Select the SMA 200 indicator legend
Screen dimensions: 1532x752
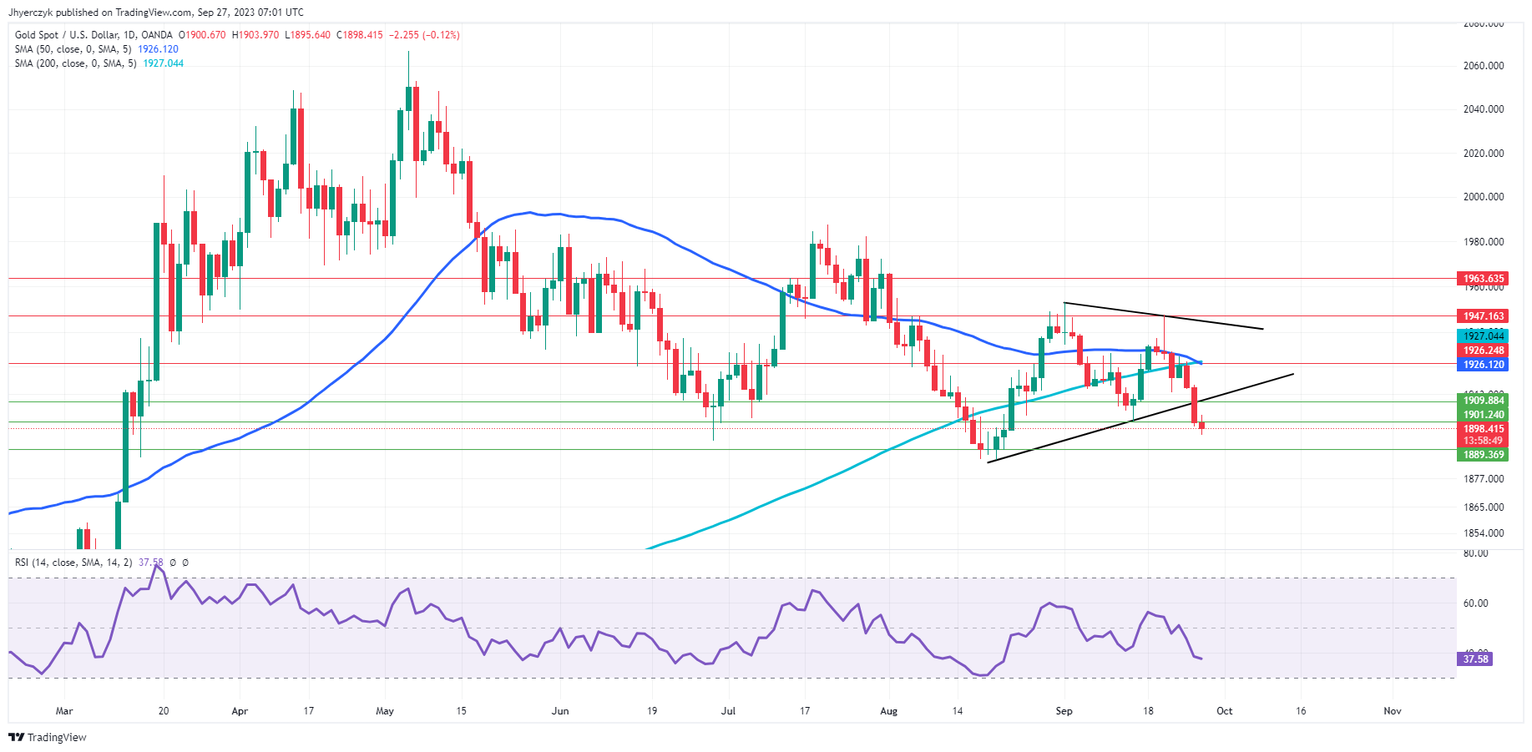point(76,63)
